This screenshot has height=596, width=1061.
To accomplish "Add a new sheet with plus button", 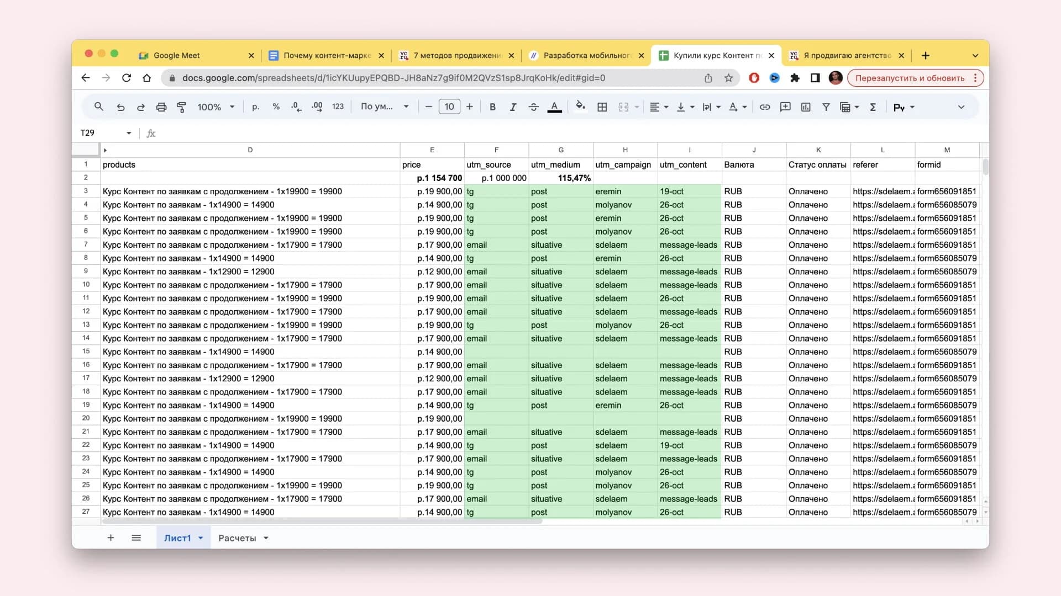I will (x=111, y=538).
